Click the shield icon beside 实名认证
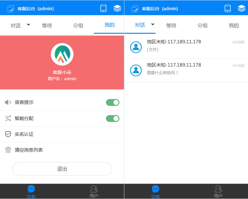248x199 pixels. pos(8,134)
